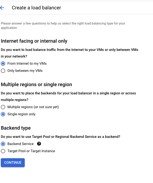Click the Only between my VMs label text
This screenshot has width=153, height=183.
25,71
